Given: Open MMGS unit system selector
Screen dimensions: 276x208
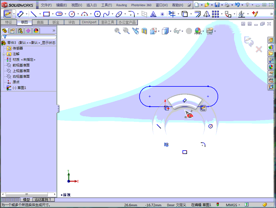Looking at the screenshot, I should click(233, 205).
